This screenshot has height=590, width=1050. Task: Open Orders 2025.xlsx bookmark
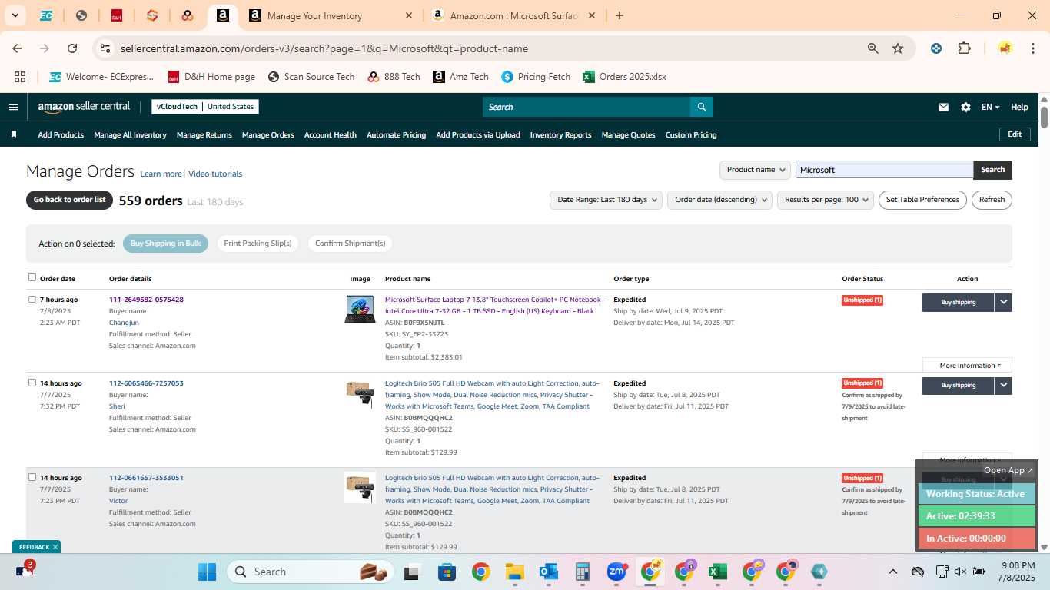624,77
